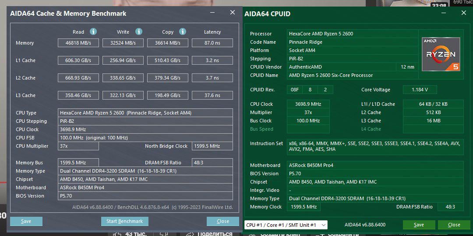Select the L1 Cache Write value 256.94 GB/s
Image resolution: width=473 pixels, height=236 pixels.
tap(123, 60)
